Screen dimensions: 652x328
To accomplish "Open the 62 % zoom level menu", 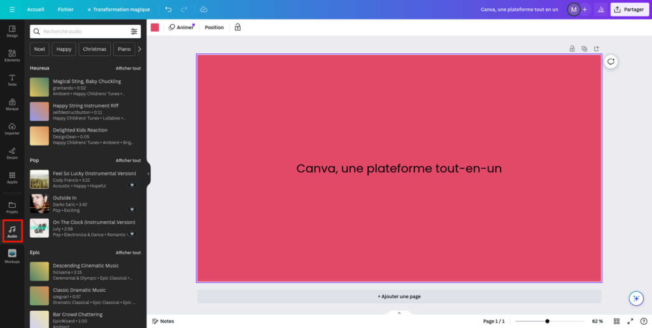I will [x=597, y=321].
